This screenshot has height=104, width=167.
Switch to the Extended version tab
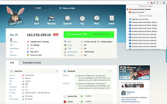coord(32,63)
